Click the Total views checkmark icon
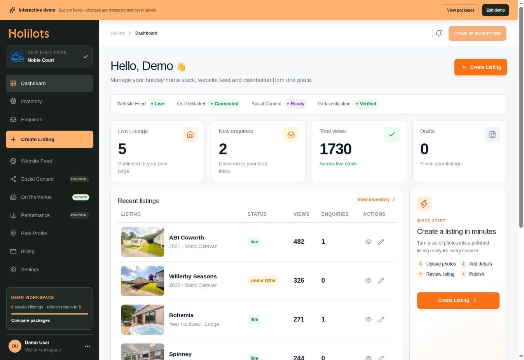Viewport: 524px width, 360px height. point(392,135)
